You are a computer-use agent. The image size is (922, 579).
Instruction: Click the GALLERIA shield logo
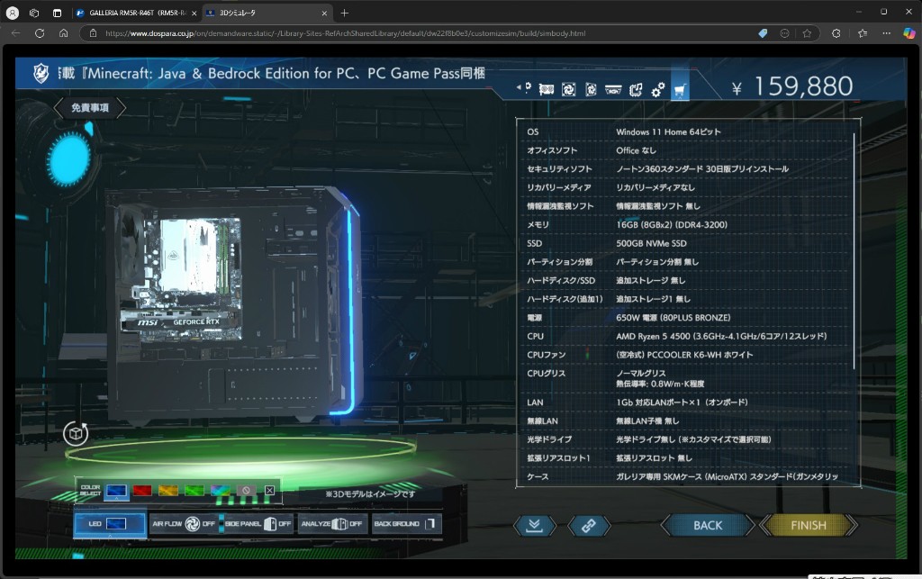[41, 73]
